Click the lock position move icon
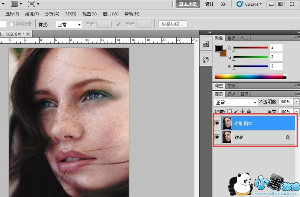This screenshot has height=197, width=300. pos(242,111)
